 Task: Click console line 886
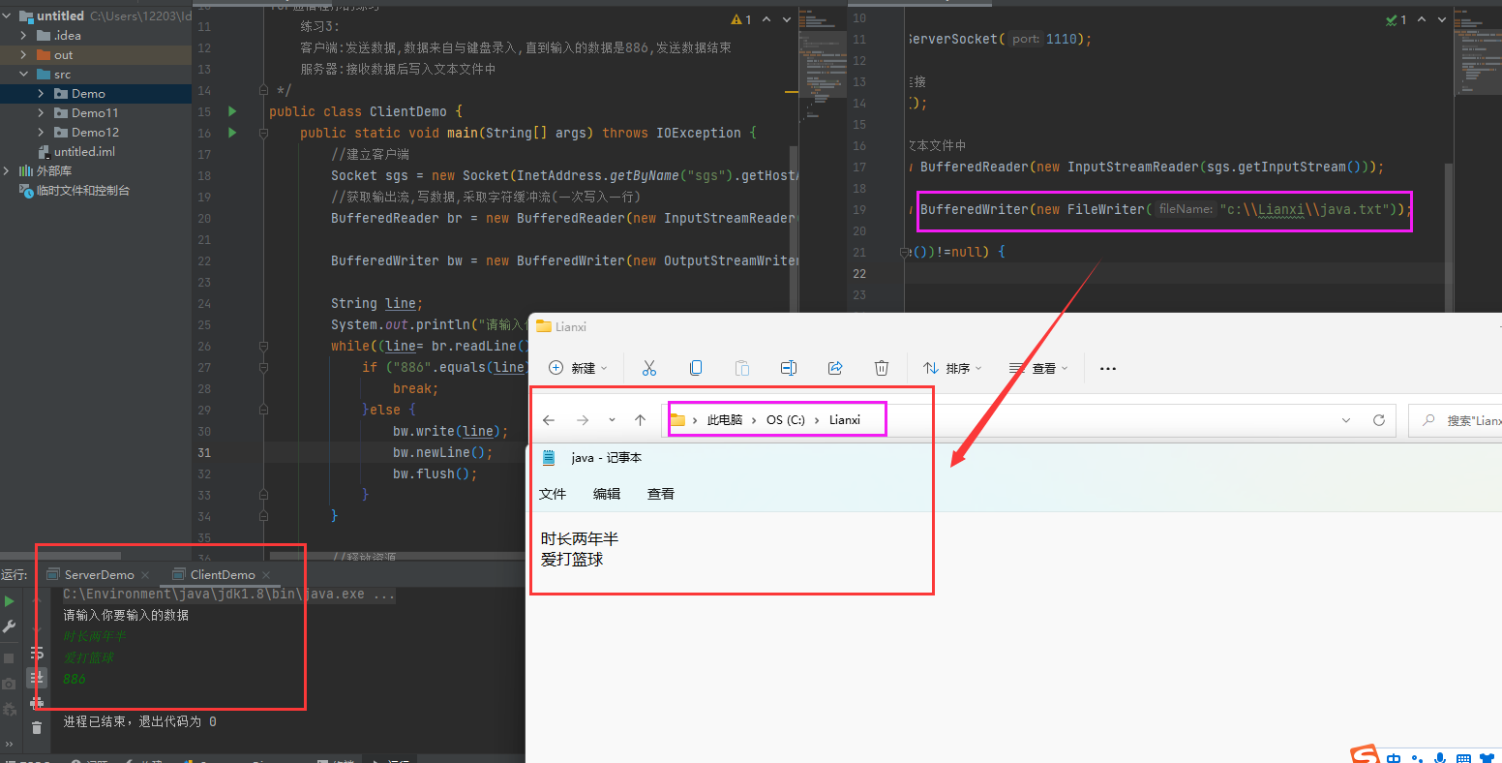(75, 679)
